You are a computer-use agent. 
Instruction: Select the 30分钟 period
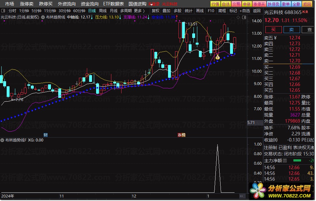(65, 11)
